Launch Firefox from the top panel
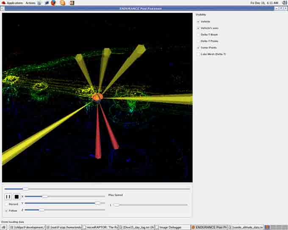 click(53, 3)
